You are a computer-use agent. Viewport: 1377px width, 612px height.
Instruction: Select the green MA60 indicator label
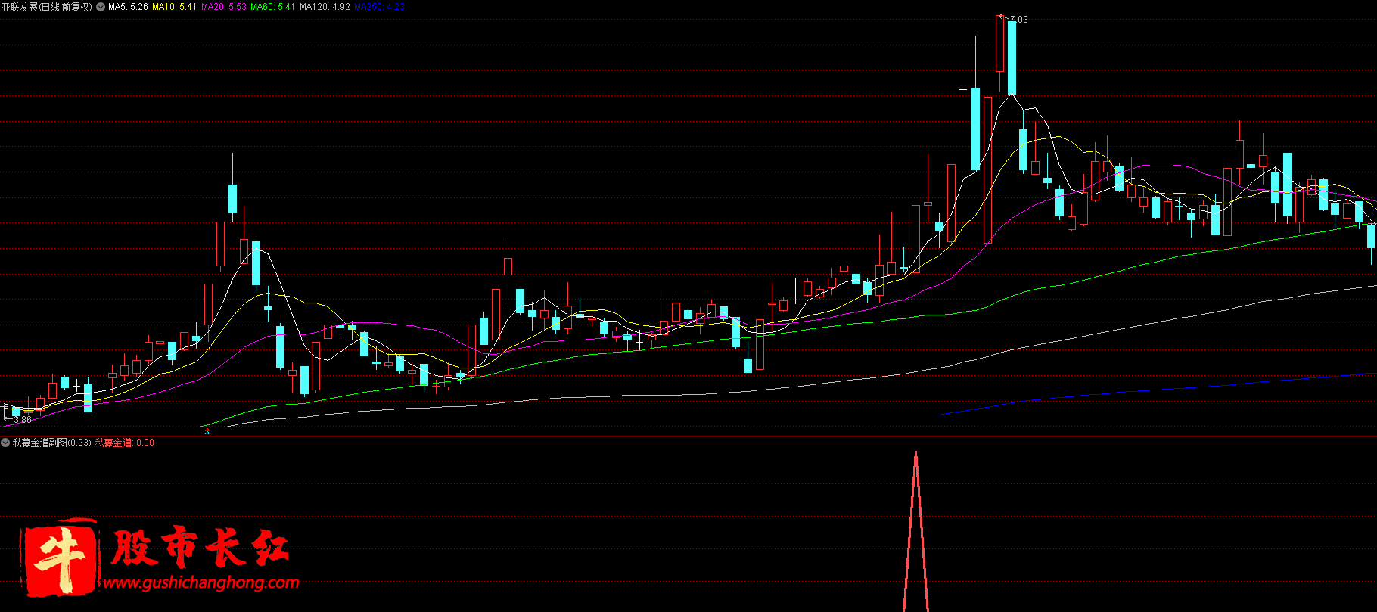pos(272,7)
